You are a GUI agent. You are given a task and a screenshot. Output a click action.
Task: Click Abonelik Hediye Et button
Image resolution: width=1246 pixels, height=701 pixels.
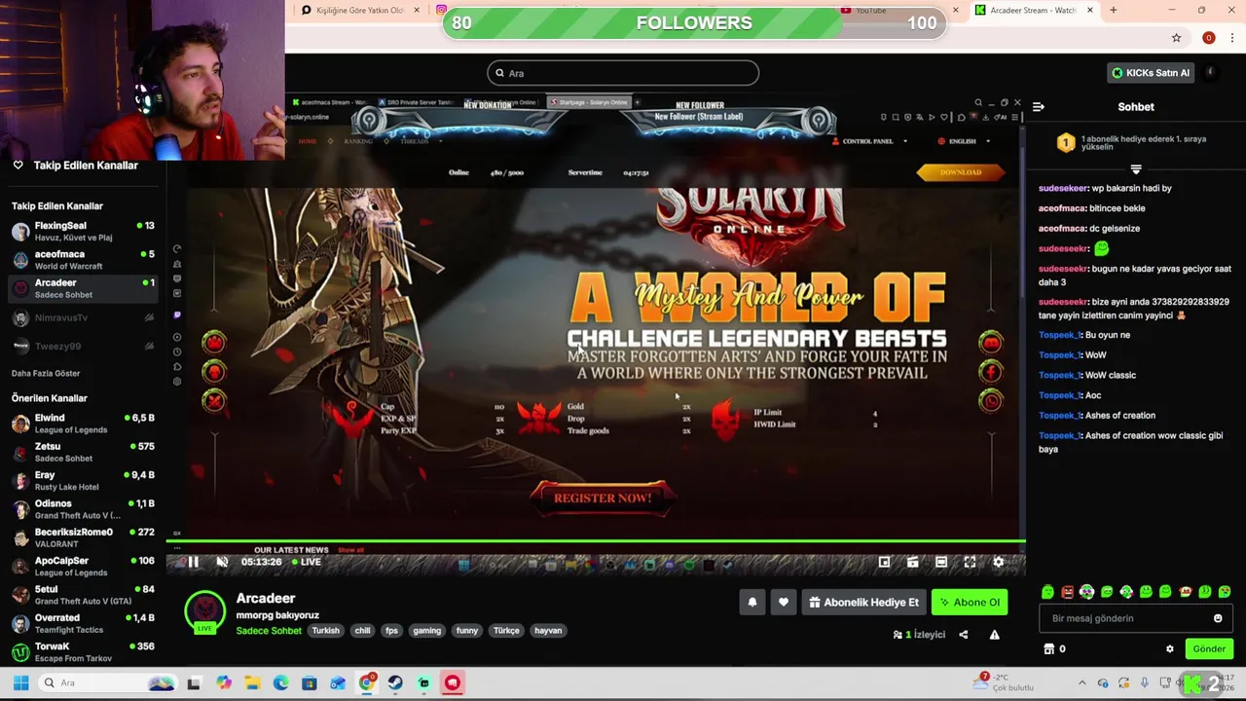tap(863, 602)
